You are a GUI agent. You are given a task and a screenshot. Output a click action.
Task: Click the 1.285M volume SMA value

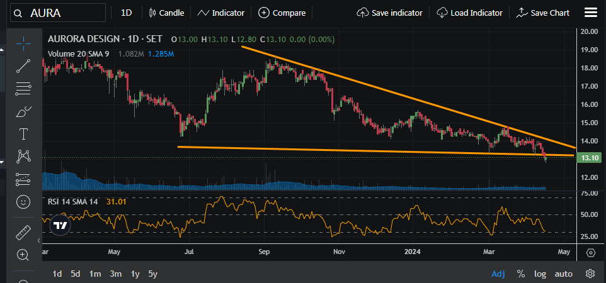click(161, 53)
